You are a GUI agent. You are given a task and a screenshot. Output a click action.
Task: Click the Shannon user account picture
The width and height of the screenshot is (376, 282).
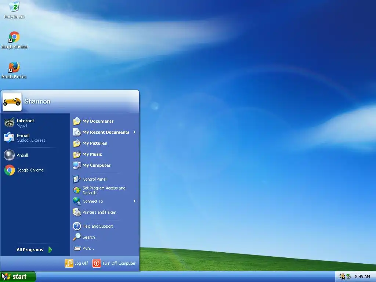[12, 102]
